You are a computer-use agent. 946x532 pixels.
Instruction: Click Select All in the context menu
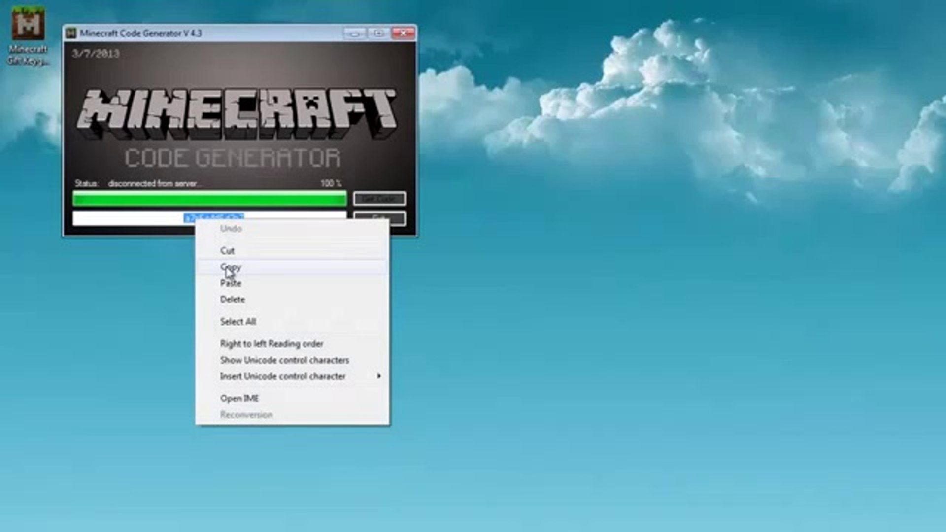tap(238, 322)
